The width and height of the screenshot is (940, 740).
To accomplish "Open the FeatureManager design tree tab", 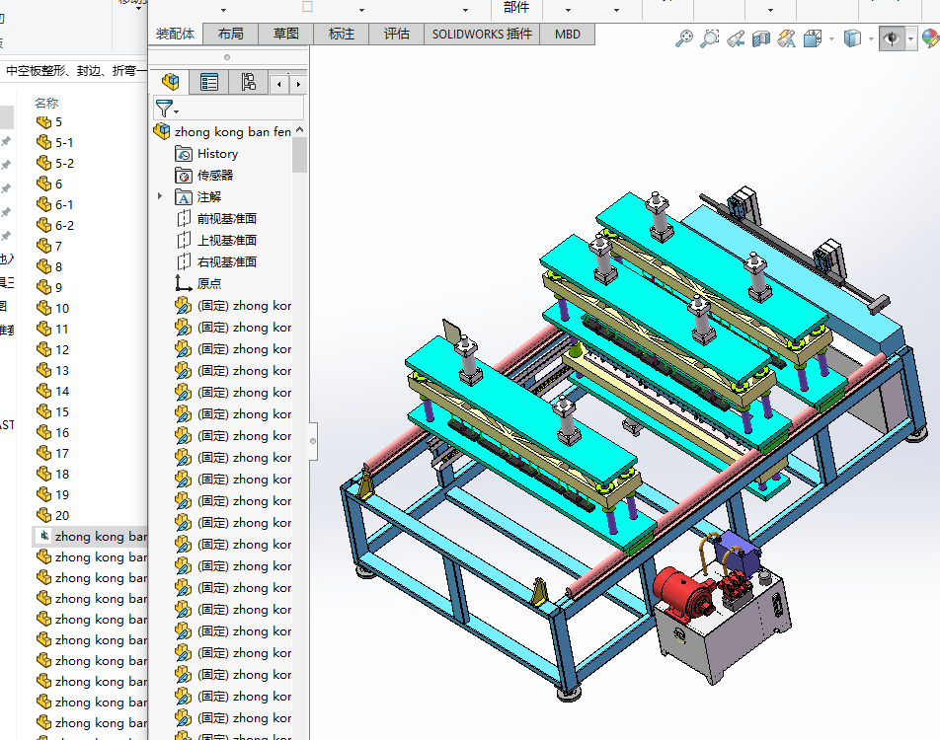I will coord(171,82).
